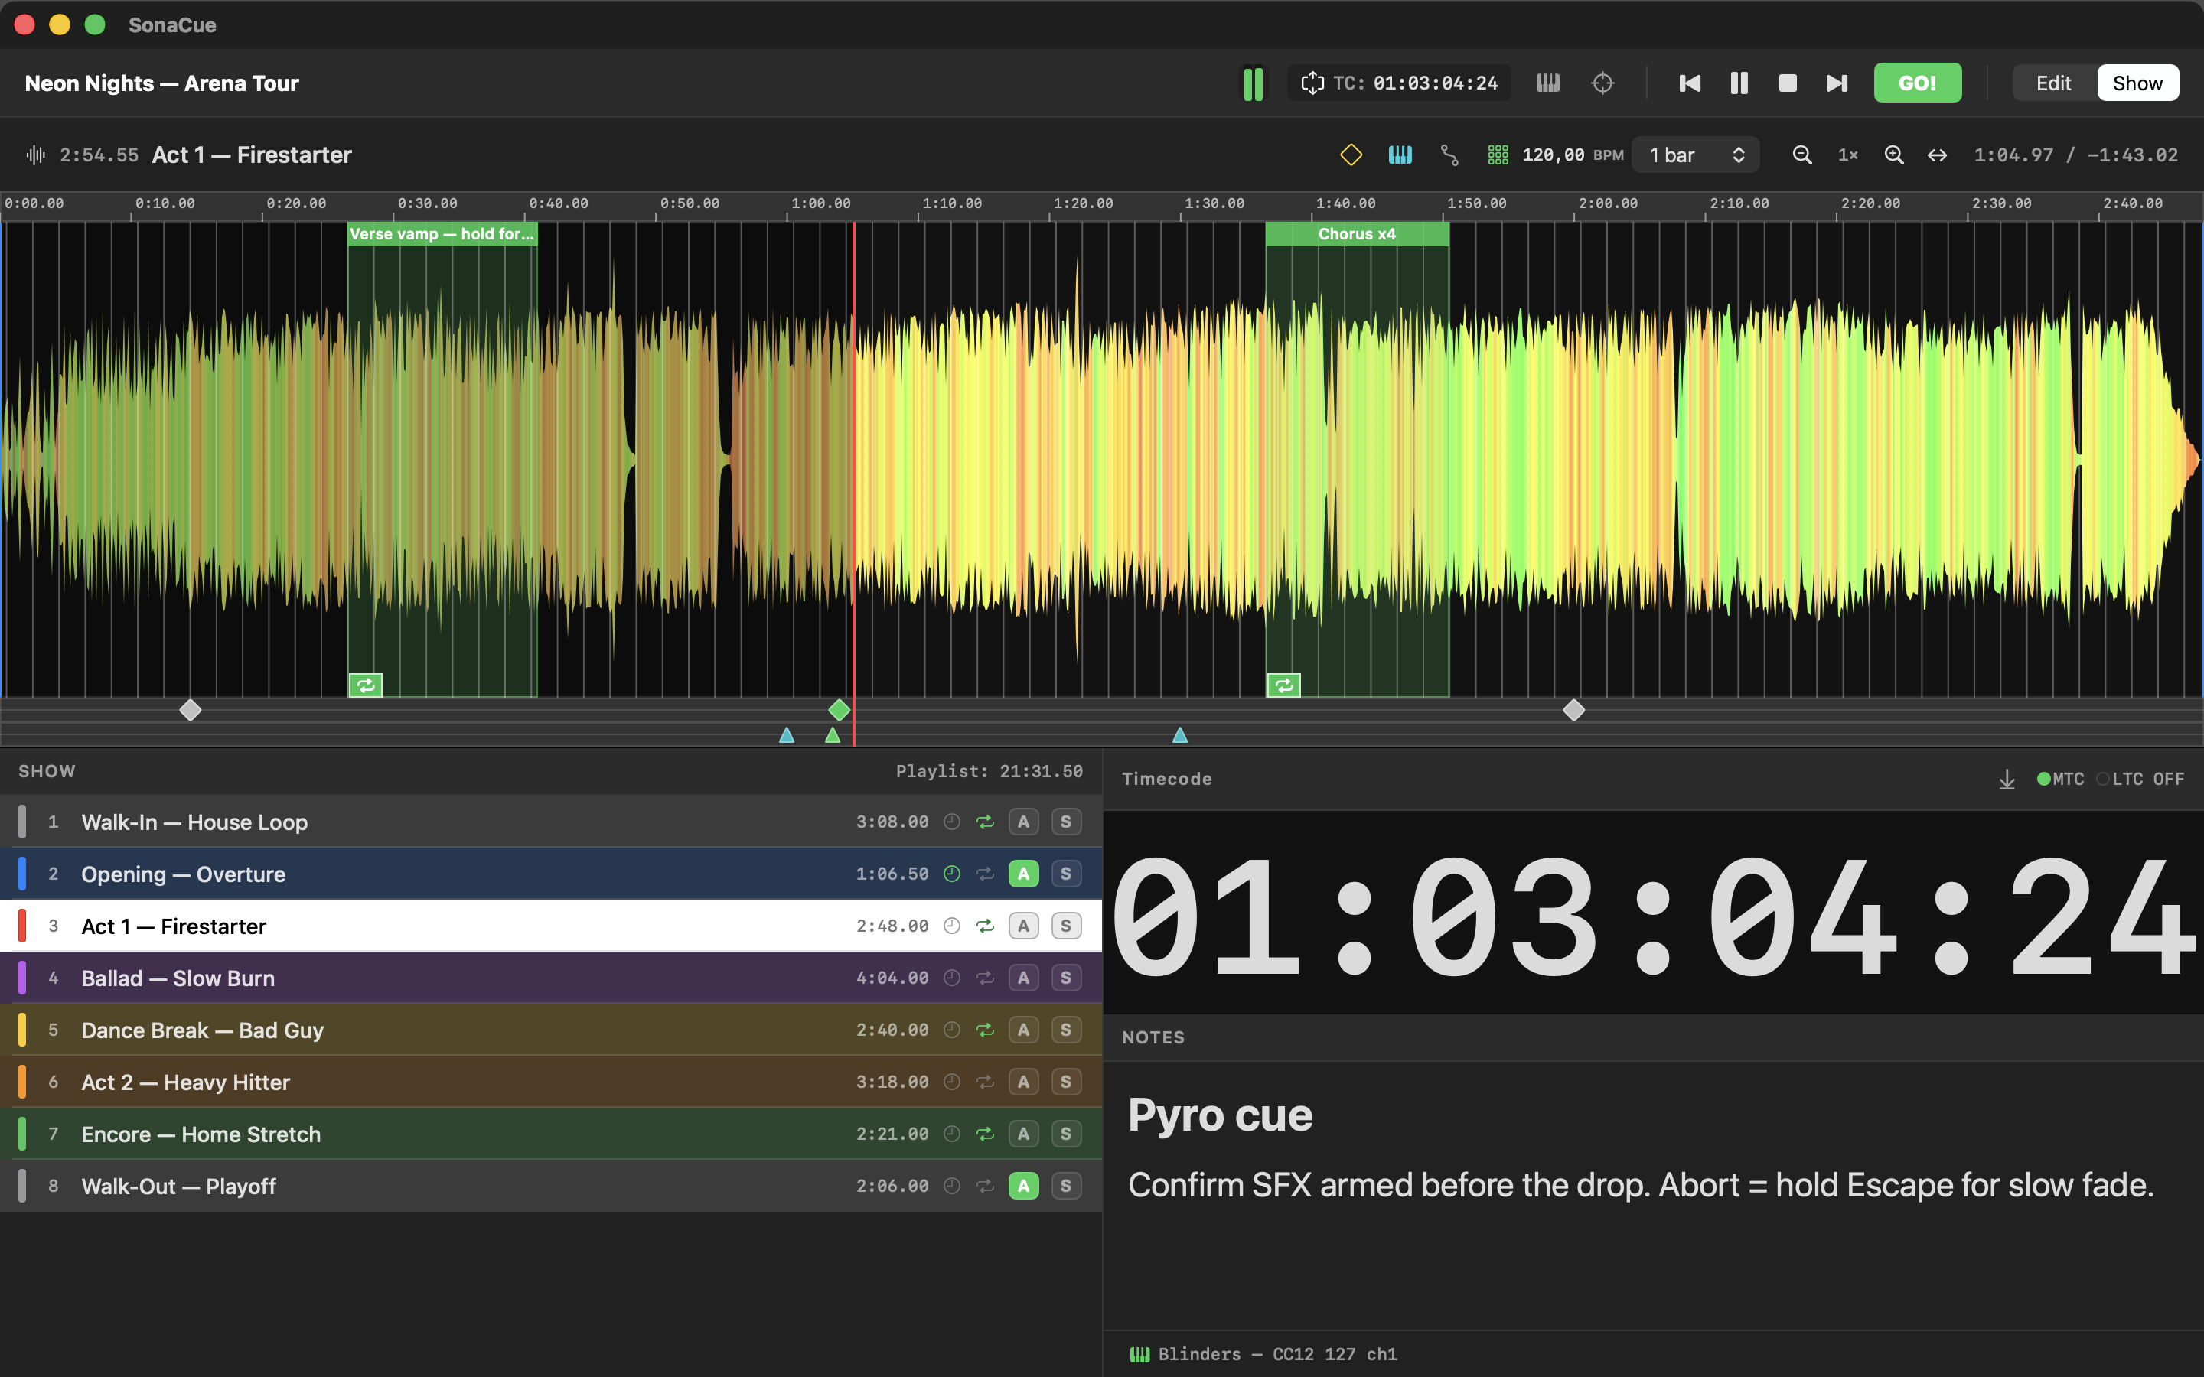Screen dimensions: 2204x1377
Task: Click the download arrow in Timecode panel
Action: point(2007,779)
